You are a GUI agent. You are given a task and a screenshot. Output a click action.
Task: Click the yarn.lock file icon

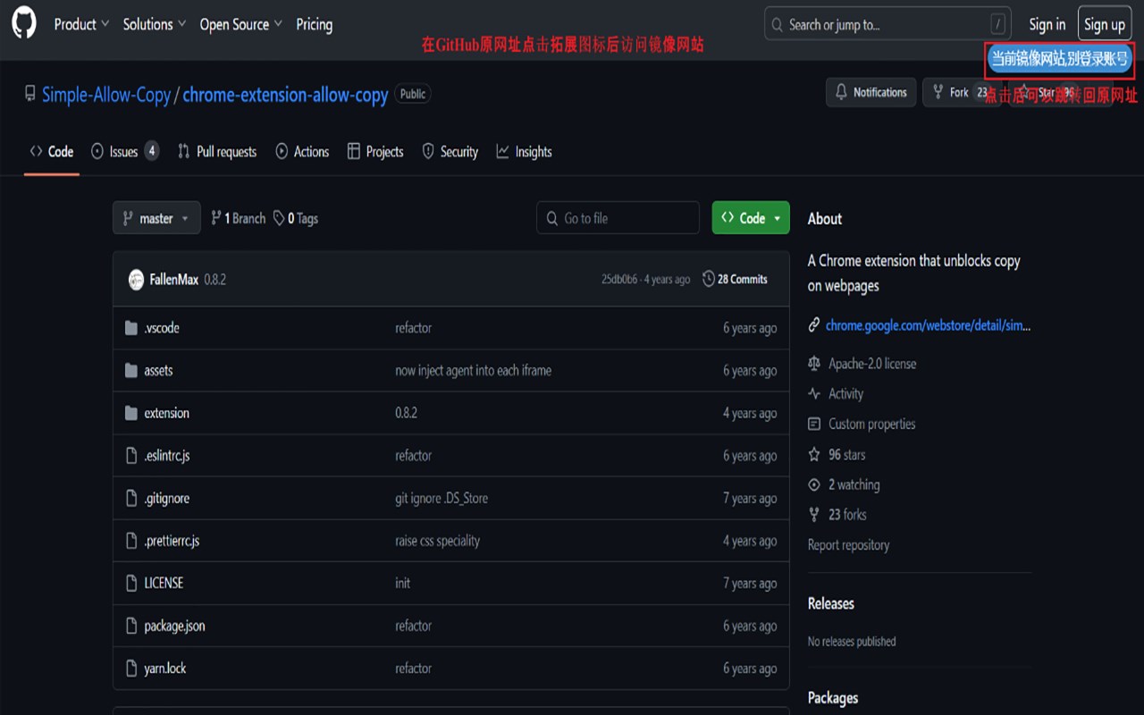131,668
